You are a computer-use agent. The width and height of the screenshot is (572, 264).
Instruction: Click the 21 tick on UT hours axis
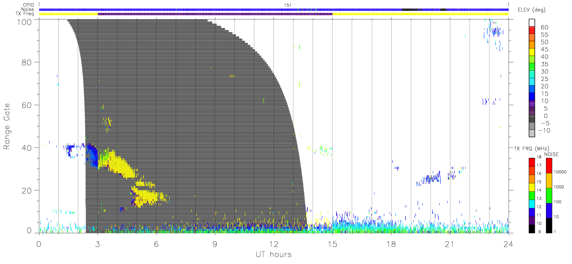449,244
